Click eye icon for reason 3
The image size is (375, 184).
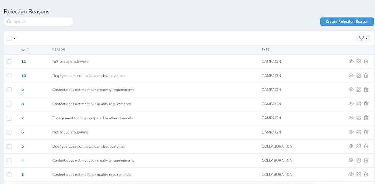click(x=351, y=174)
